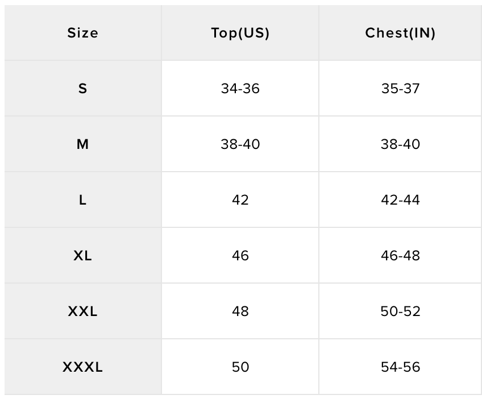Viewport: 482px width, 399px height.
Task: Click the 38-40 cell under Top(US)
Action: (x=240, y=144)
